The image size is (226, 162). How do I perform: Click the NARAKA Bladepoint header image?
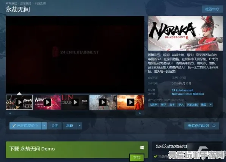click(185, 33)
